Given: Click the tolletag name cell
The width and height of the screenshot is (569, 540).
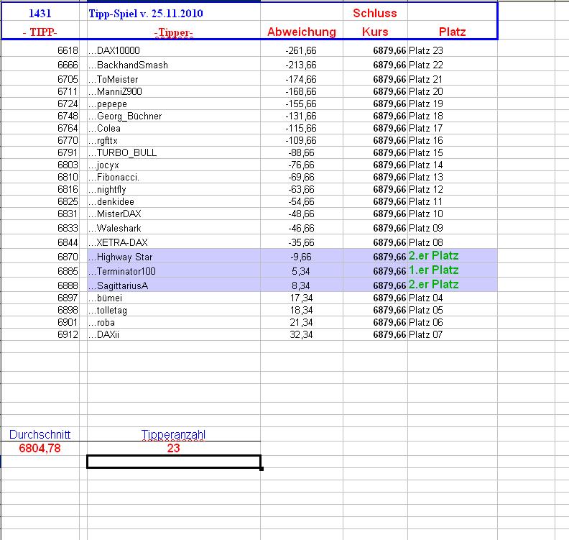Looking at the screenshot, I should tap(174, 310).
